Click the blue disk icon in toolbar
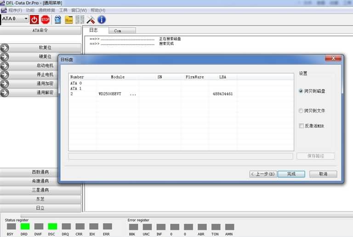This screenshot has width=353, height=237. 57,19
